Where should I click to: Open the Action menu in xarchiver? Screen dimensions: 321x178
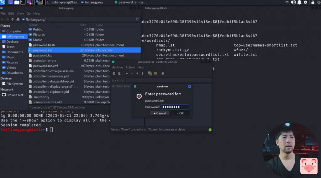pos(130,67)
